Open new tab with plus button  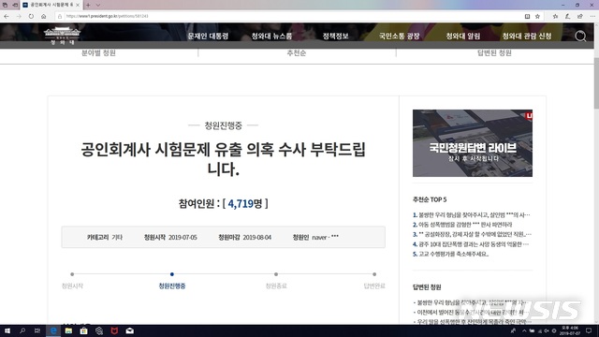(x=88, y=5)
